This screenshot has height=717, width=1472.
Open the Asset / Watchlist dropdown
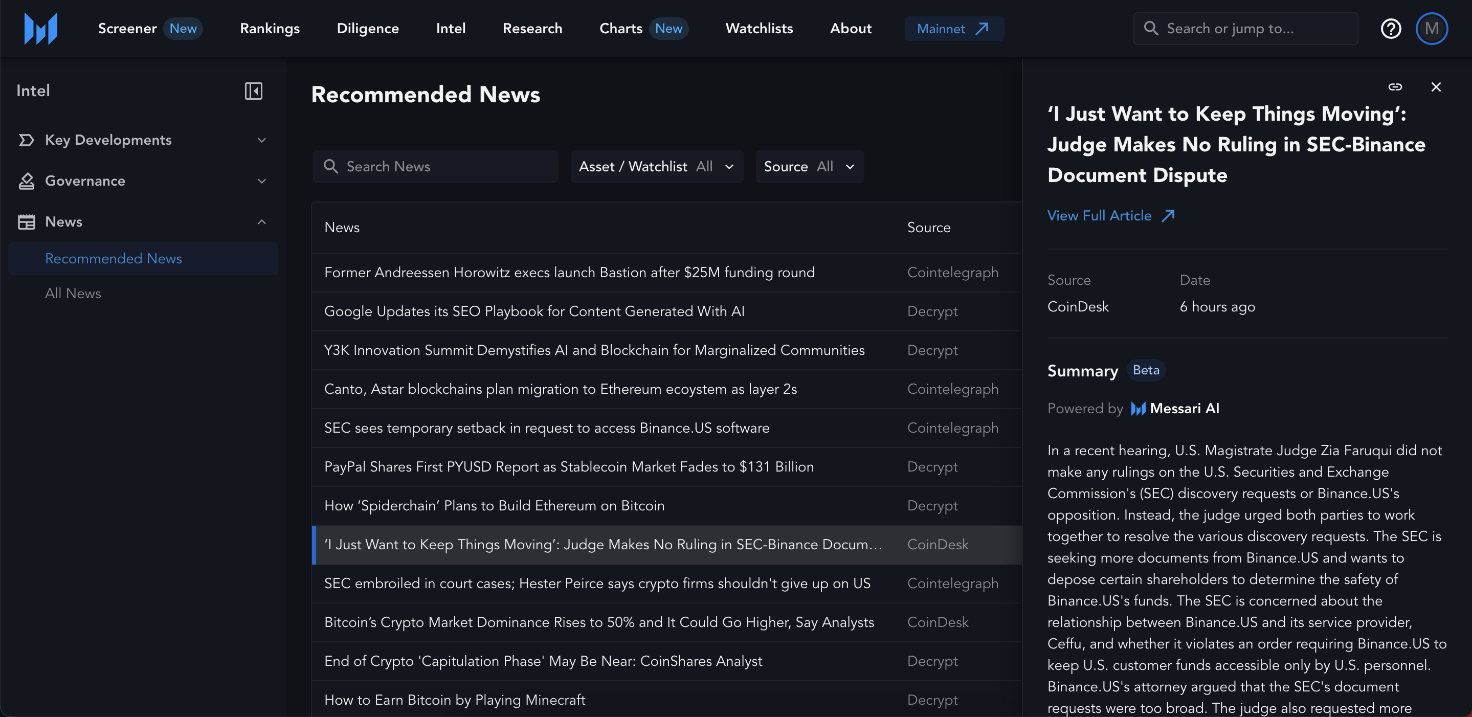(x=656, y=167)
